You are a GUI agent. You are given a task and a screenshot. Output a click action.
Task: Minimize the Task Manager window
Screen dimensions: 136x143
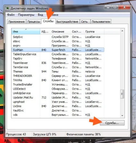[108, 7]
